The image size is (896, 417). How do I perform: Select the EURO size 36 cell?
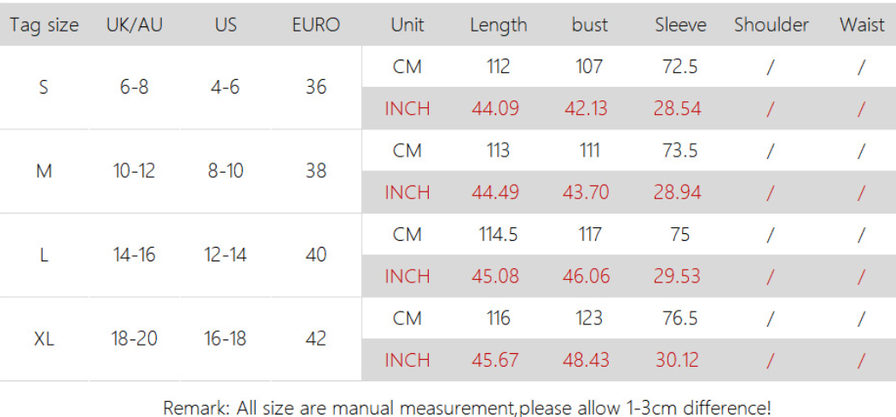tap(315, 87)
